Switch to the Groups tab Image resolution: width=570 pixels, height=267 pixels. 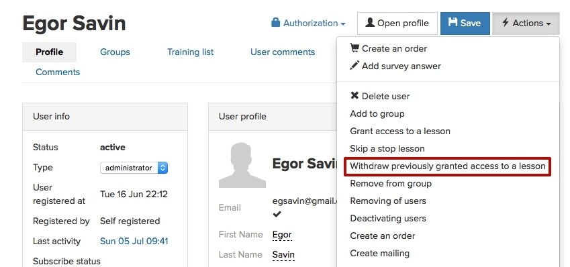pyautogui.click(x=115, y=52)
